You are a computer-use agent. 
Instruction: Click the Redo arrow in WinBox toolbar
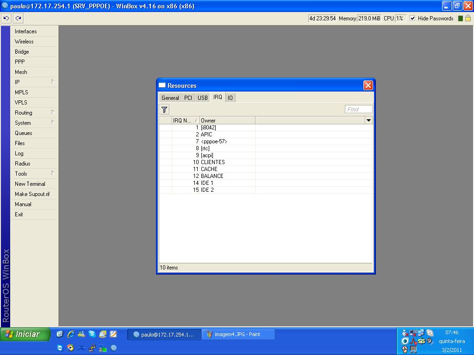18,18
